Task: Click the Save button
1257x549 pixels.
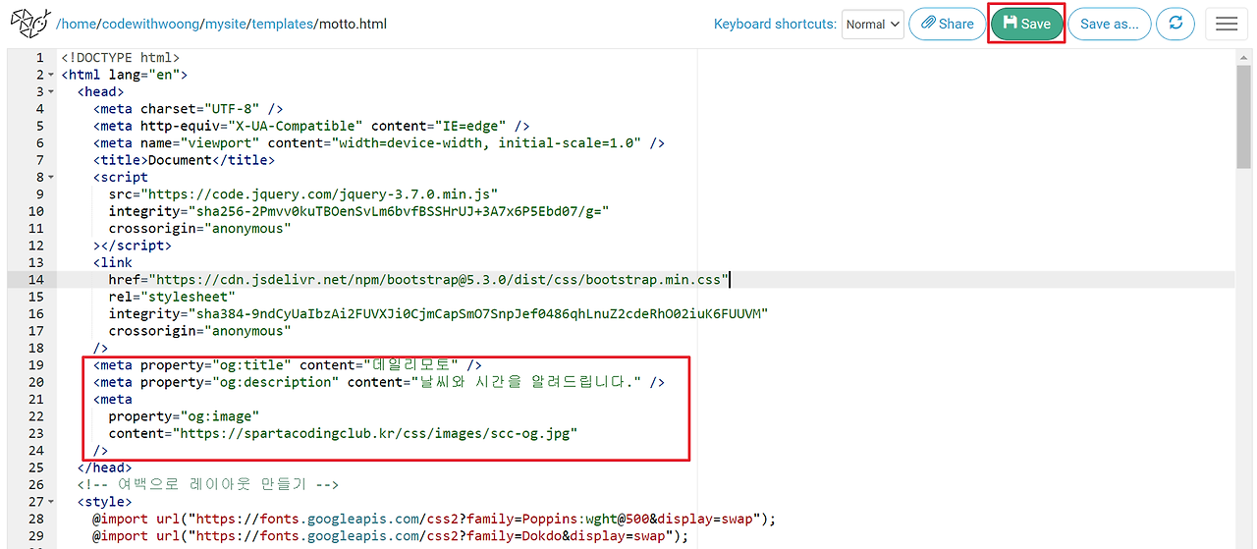Action: click(x=1026, y=24)
